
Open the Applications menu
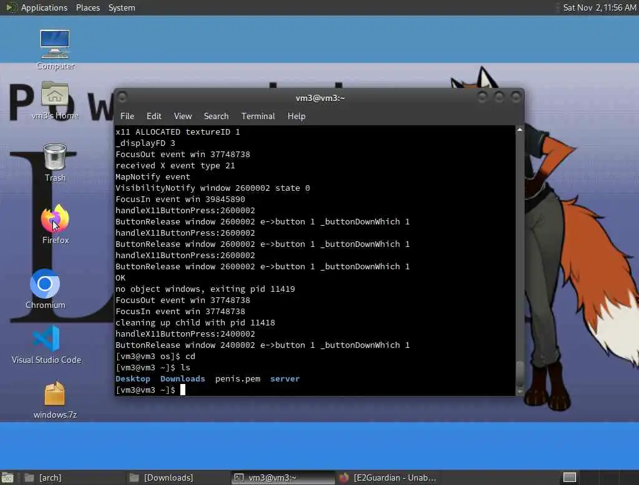[x=44, y=7]
